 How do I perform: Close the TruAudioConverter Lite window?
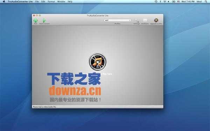click(x=34, y=15)
